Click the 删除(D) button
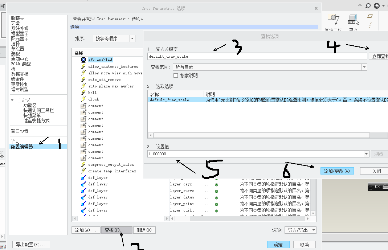Viewport: 388px width, 250px height. click(144, 230)
